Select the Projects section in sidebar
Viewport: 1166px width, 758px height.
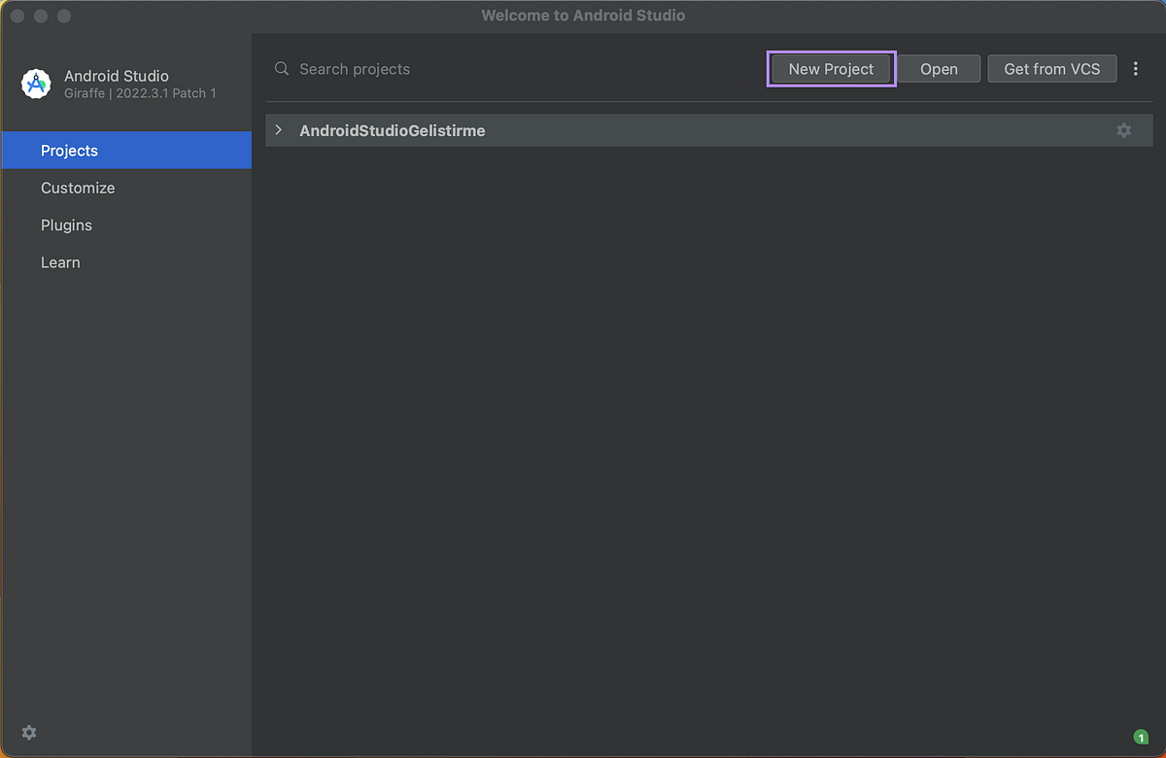69,151
